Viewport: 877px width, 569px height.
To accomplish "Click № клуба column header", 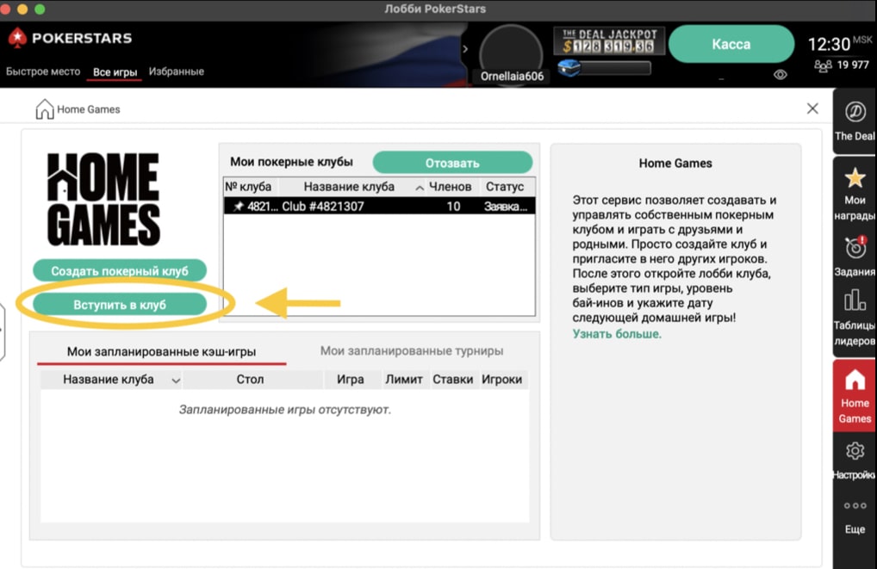I will [250, 187].
